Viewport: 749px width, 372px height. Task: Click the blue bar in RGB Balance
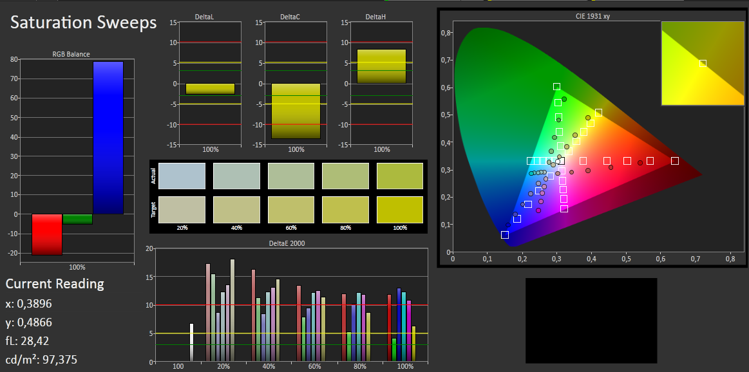click(108, 138)
